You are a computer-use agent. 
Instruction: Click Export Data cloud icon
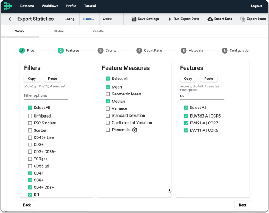(210, 19)
